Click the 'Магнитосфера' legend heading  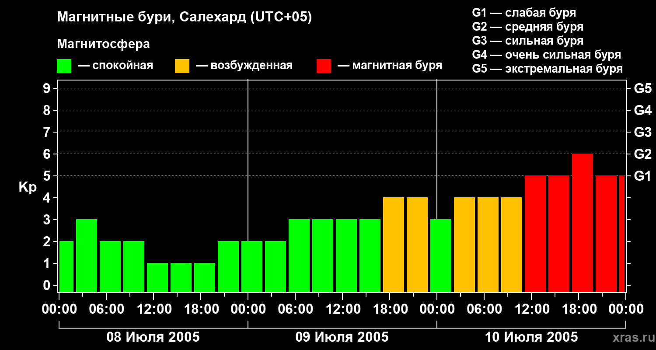coord(104,44)
